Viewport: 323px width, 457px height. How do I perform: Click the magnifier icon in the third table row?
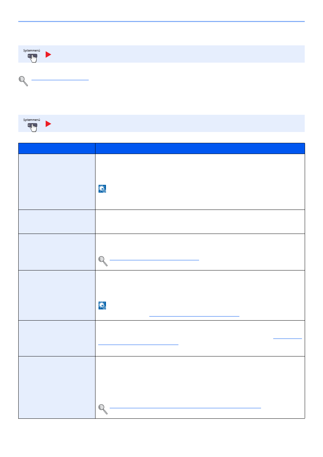point(103,261)
